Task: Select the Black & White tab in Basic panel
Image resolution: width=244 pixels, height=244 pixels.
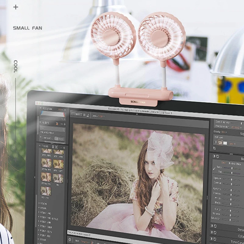Action: (235, 163)
